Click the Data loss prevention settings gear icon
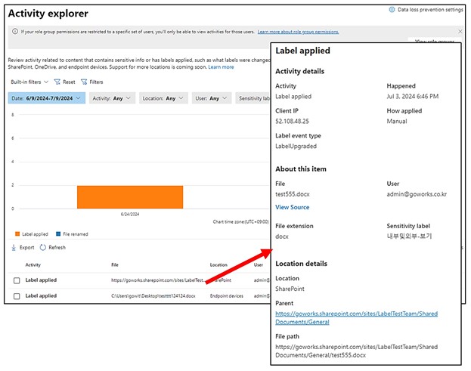 (x=392, y=10)
